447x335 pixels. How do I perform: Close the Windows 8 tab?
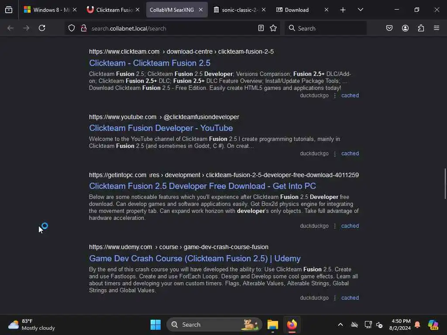(75, 10)
